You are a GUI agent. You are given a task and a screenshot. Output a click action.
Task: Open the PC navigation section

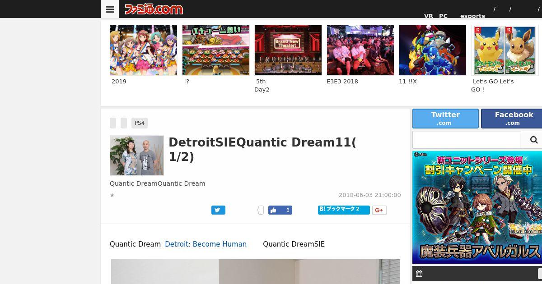(444, 16)
